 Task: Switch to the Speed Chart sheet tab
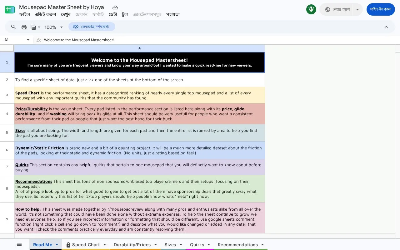tap(86, 245)
